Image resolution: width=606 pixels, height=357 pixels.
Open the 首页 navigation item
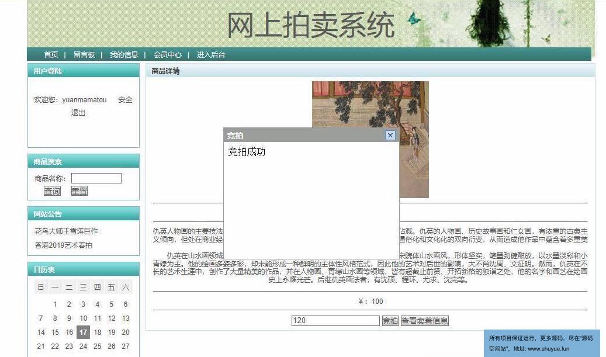(x=51, y=55)
